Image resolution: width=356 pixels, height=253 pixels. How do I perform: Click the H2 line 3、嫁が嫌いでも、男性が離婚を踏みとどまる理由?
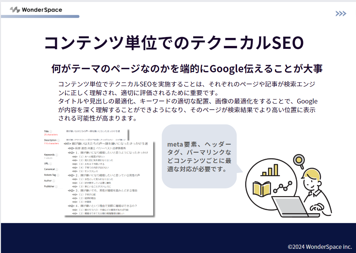102,191
